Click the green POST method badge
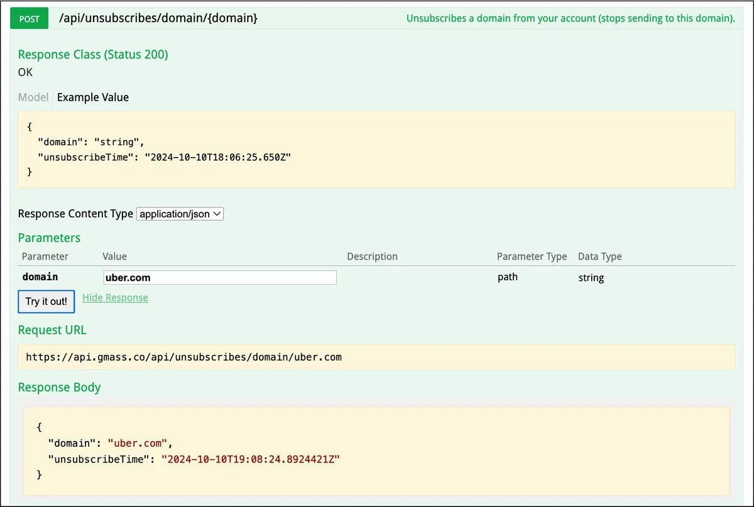The width and height of the screenshot is (754, 507). [30, 19]
